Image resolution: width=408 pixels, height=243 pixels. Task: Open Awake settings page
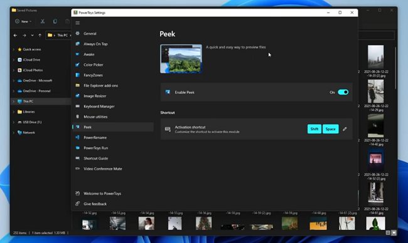(113, 54)
